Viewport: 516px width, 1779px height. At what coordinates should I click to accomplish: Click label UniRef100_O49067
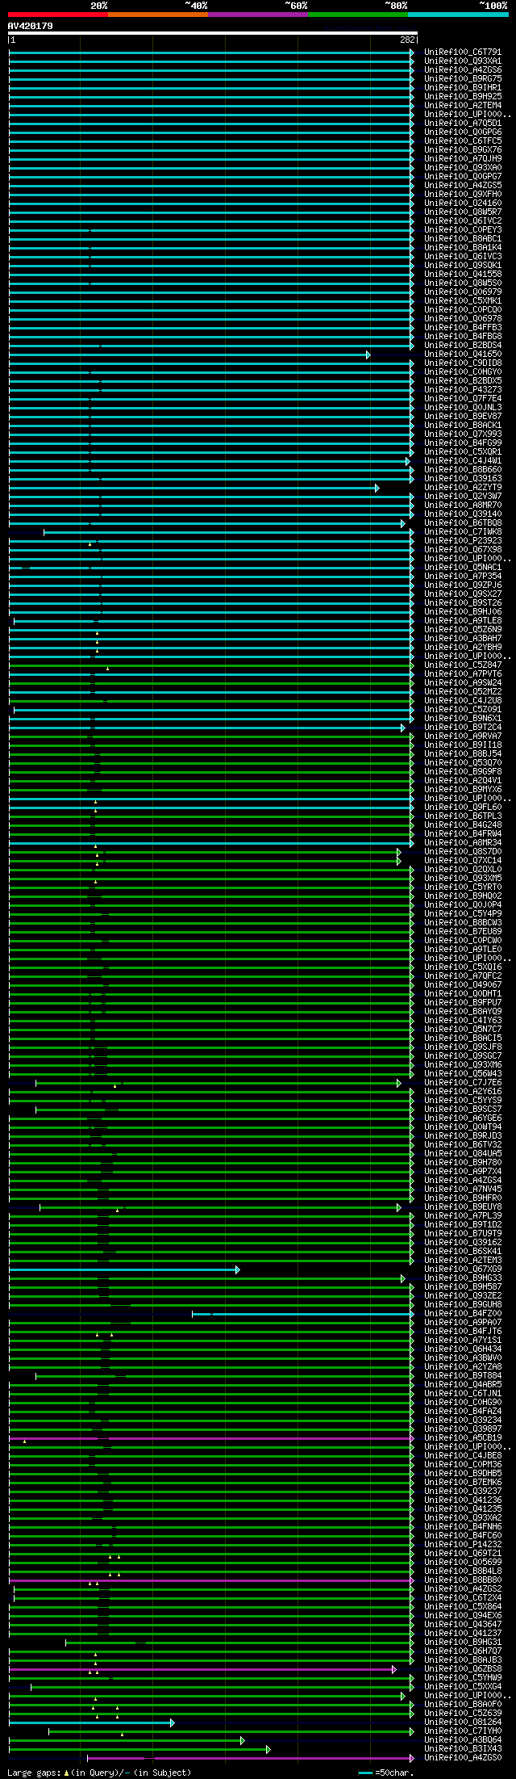click(x=463, y=985)
